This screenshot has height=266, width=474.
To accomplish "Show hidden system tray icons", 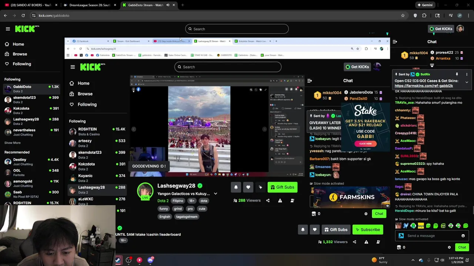I will click(413, 260).
